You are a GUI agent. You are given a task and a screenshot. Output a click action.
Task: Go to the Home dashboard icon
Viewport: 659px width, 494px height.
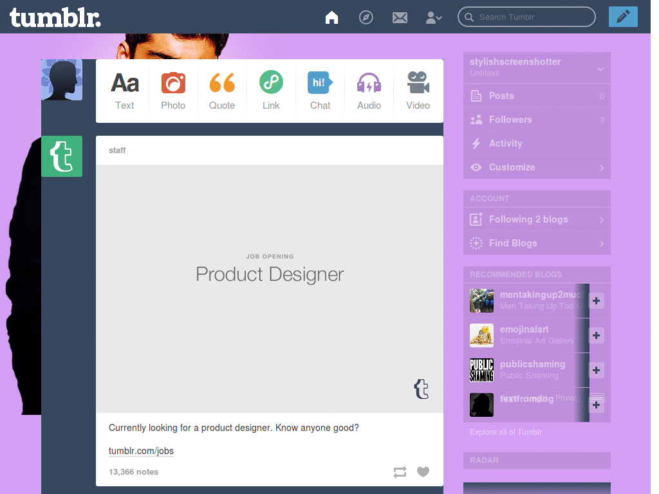click(331, 17)
